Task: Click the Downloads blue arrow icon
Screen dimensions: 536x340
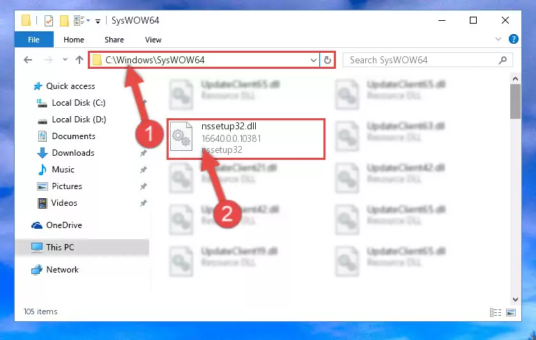Action: 42,153
